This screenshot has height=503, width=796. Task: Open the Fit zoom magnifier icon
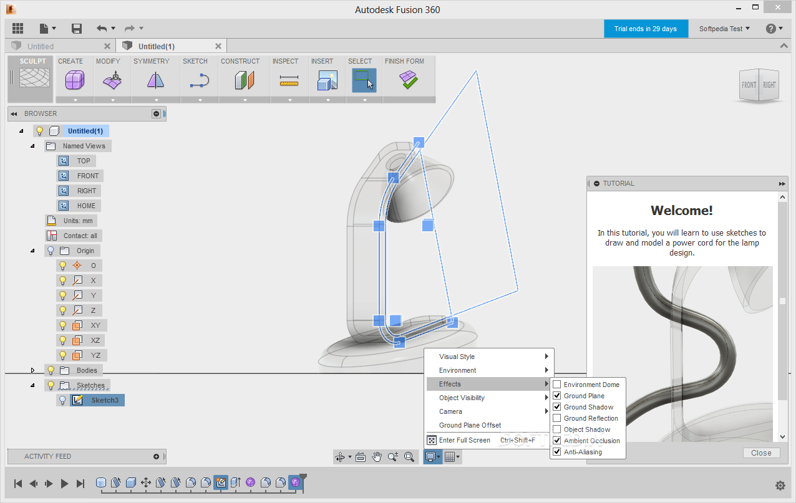tap(409, 457)
